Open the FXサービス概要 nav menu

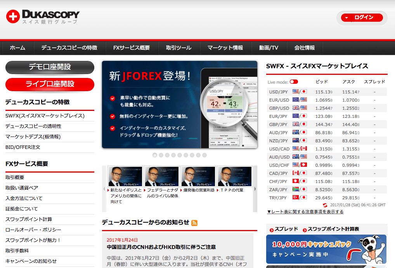click(132, 48)
